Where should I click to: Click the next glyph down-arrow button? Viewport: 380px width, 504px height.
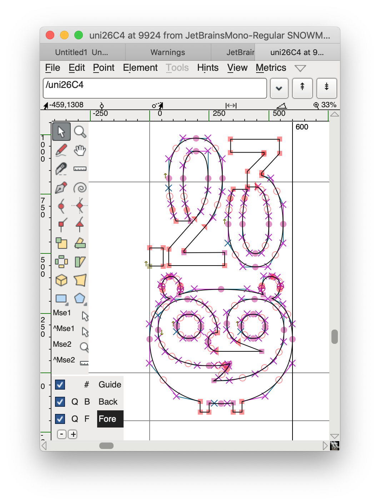326,88
